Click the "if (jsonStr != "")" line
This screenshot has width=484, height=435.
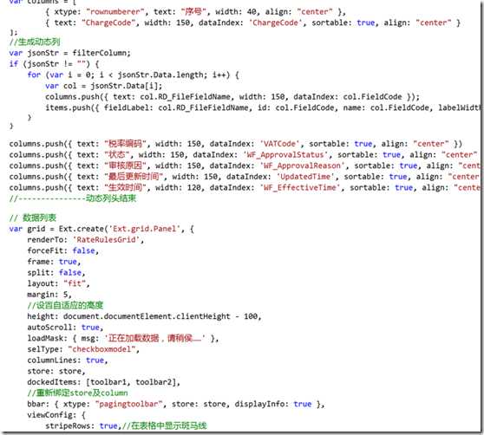(x=54, y=64)
